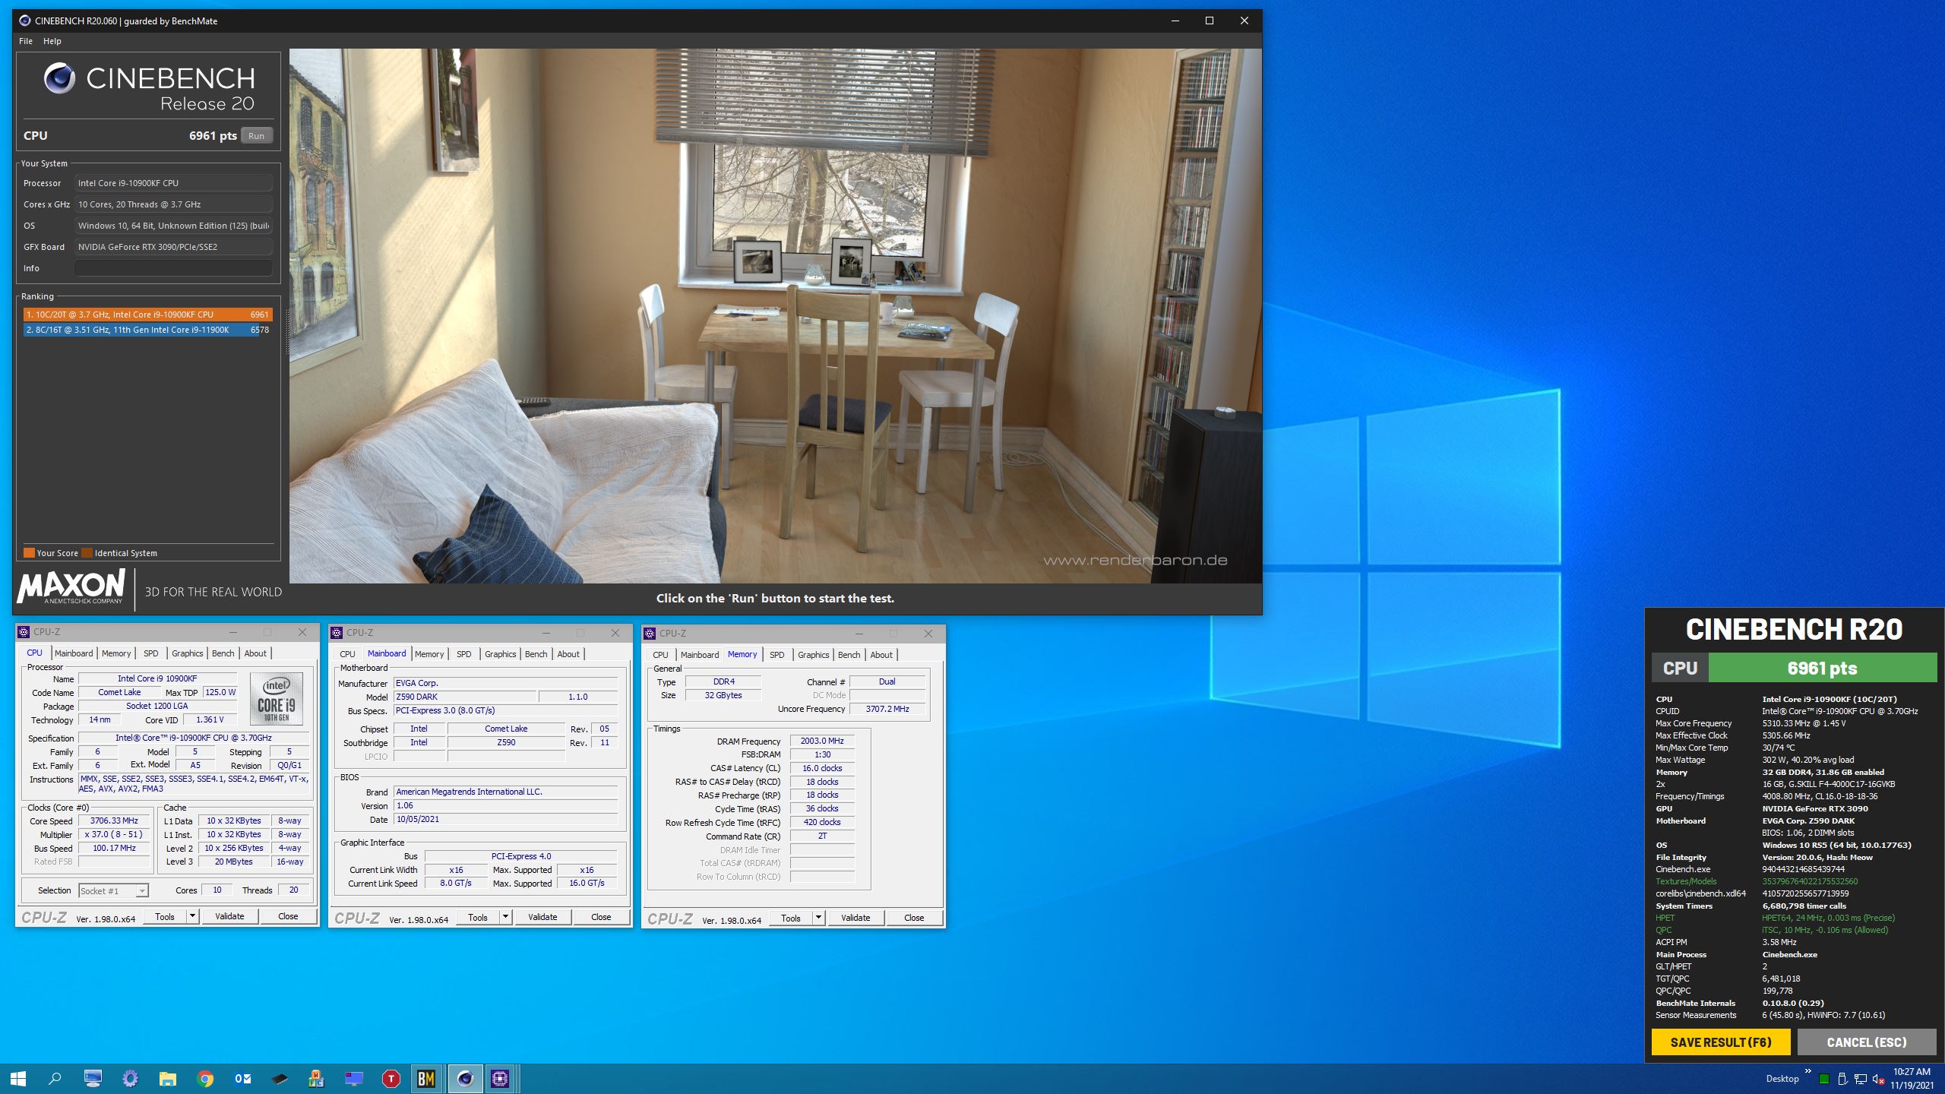1945x1094 pixels.
Task: Click the Info input field in Cinebench
Action: coord(173,268)
